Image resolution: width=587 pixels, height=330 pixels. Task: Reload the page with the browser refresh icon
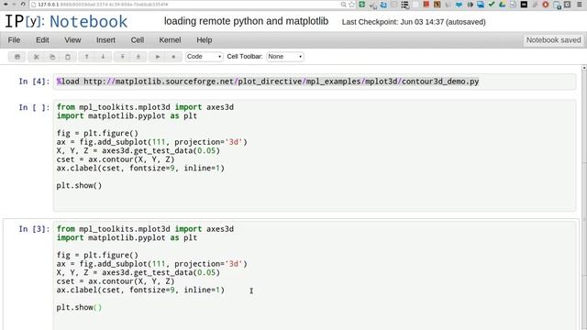coord(23,4)
